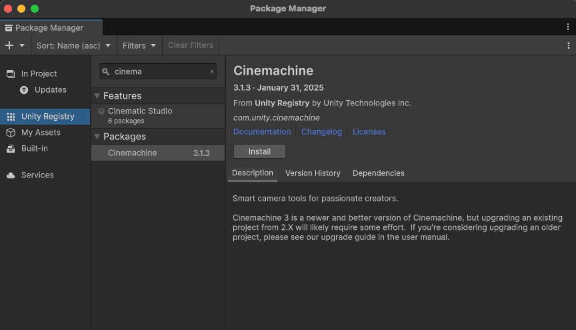The height and width of the screenshot is (330, 576).
Task: Click the Unity Registry grid icon
Action: (11, 117)
